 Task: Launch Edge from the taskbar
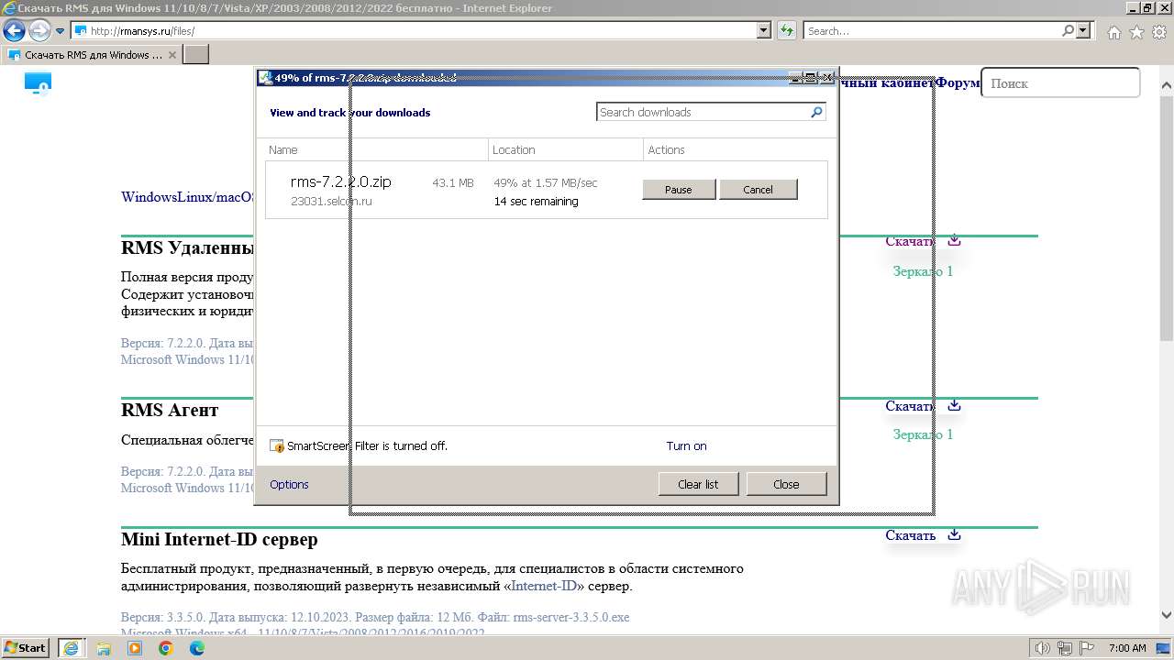pos(197,648)
